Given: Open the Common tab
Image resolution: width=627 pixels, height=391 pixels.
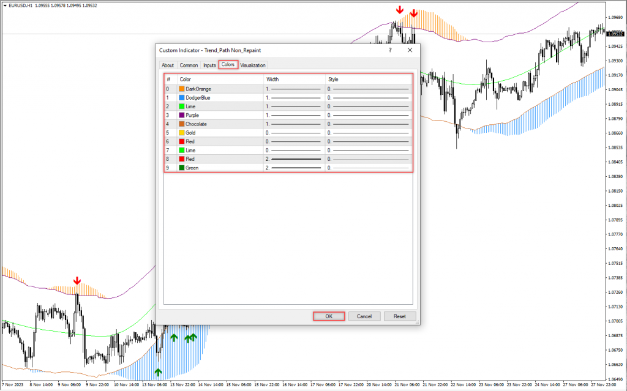Looking at the screenshot, I should point(189,65).
